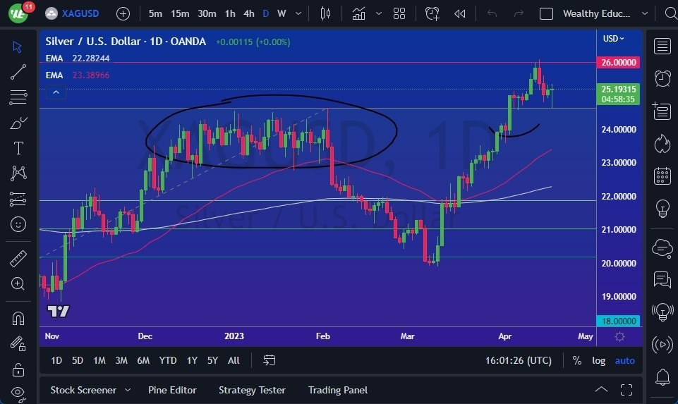Set chart range to 1M

tap(99, 360)
